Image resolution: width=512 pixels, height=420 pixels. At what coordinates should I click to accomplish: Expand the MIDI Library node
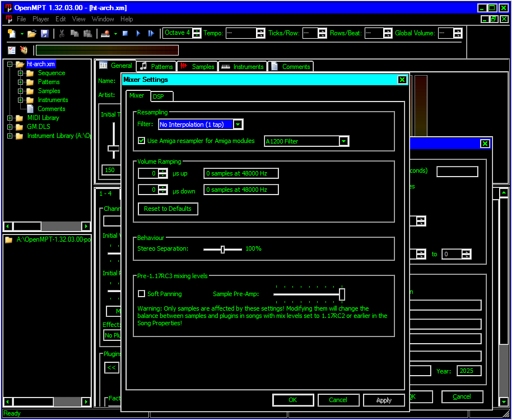click(10, 118)
